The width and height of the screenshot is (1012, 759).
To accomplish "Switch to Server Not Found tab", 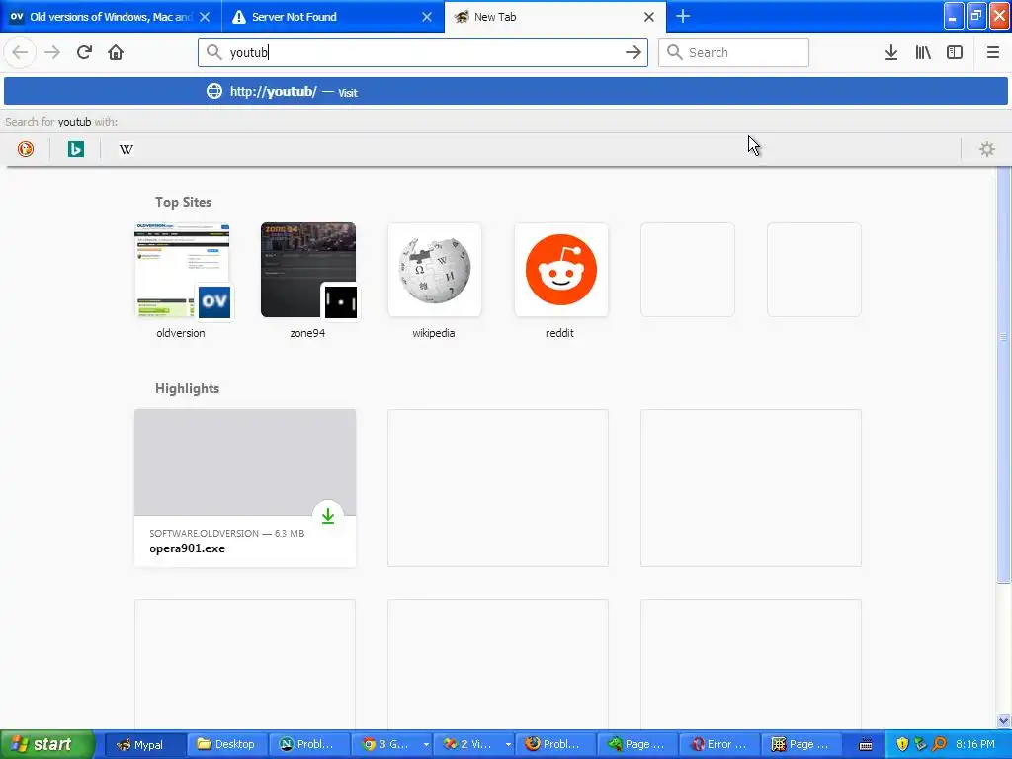I will click(333, 17).
